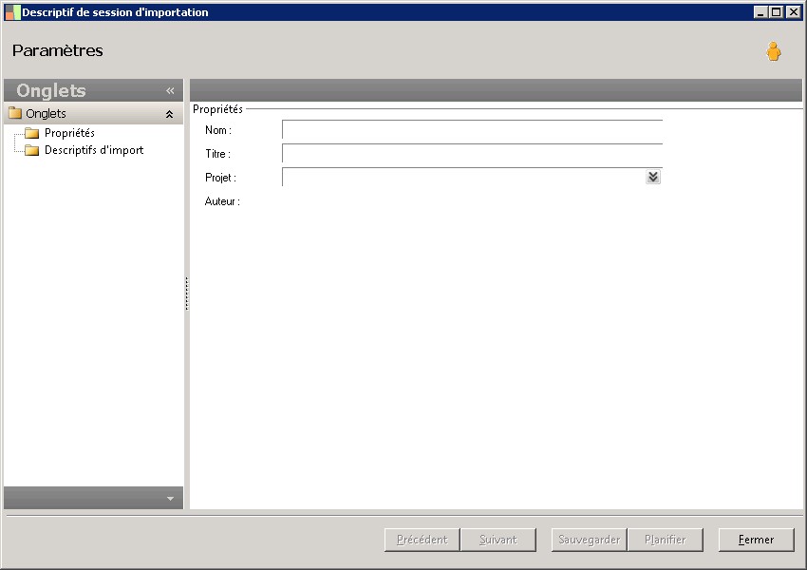Click the Précédent button
807x570 pixels.
(x=422, y=540)
